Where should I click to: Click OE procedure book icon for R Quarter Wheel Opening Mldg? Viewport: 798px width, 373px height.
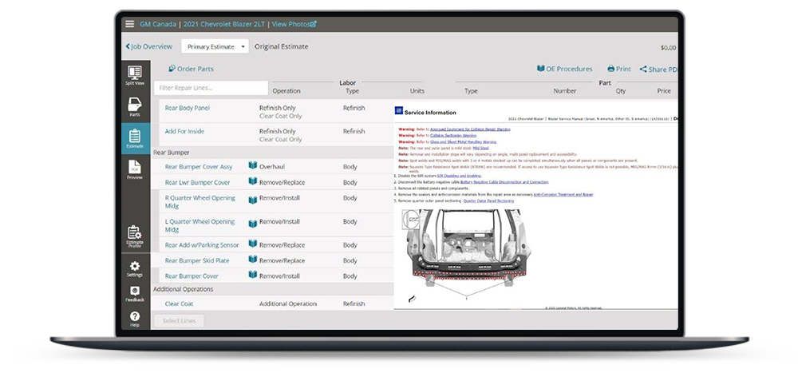(x=252, y=200)
